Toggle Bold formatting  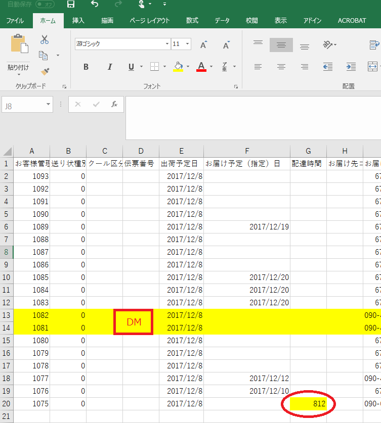pos(86,67)
